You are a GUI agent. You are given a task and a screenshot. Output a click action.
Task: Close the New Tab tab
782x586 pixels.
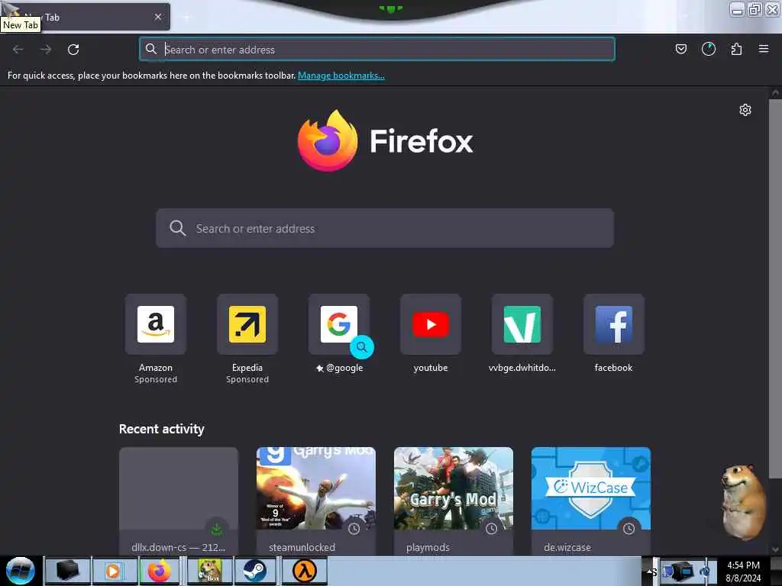[x=158, y=17]
